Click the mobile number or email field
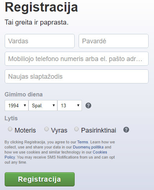The width and height of the screenshot is (154, 190). (76, 59)
